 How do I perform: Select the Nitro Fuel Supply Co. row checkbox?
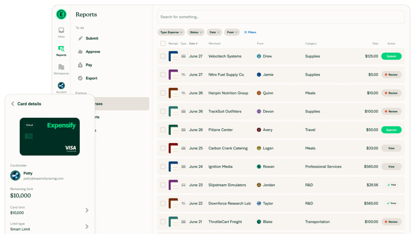163,74
